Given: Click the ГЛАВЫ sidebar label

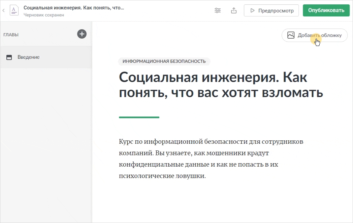Looking at the screenshot, I should click(11, 35).
